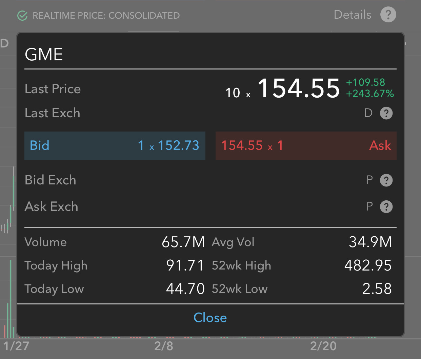Tap the Ask Exch value P
421x359 pixels.
click(369, 206)
